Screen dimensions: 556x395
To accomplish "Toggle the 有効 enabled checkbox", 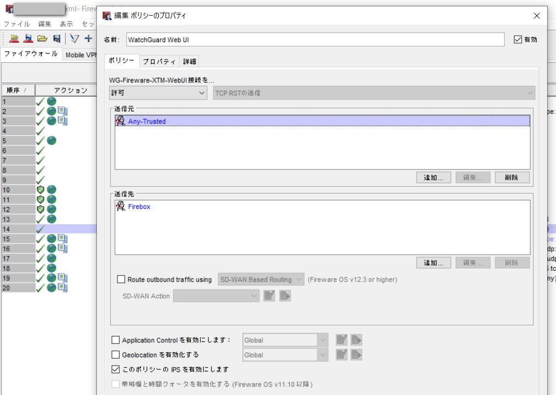I will click(x=518, y=40).
